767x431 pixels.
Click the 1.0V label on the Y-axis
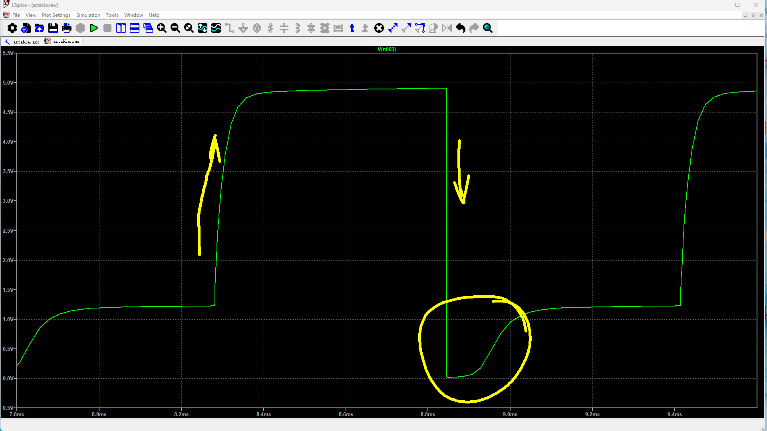point(8,319)
